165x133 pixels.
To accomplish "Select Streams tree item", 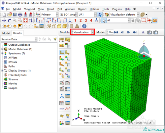I will 13,79.
